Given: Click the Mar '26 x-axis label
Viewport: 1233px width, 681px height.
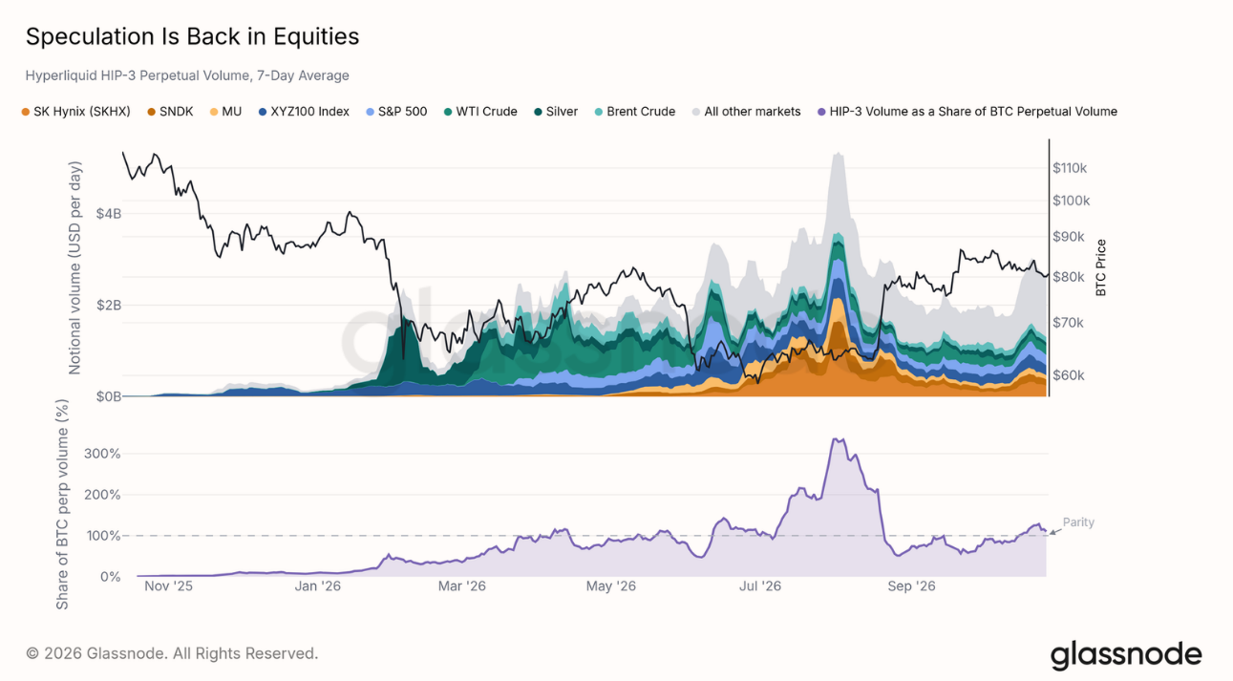Looking at the screenshot, I should pos(462,586).
